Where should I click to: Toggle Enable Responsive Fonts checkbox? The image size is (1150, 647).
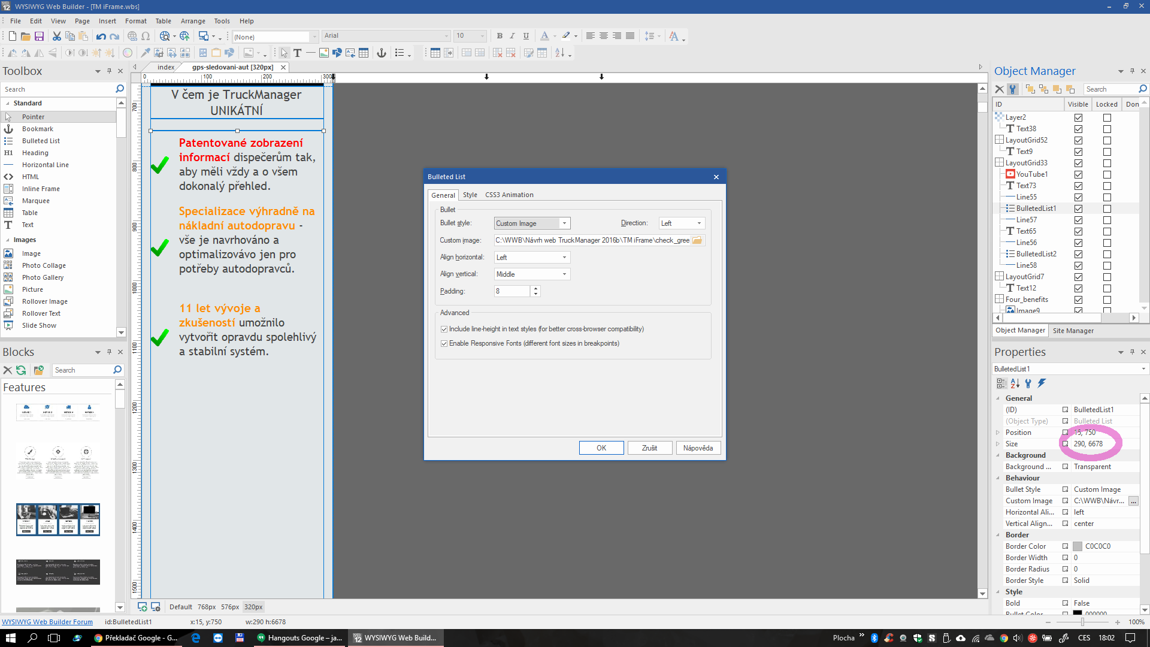click(x=444, y=343)
